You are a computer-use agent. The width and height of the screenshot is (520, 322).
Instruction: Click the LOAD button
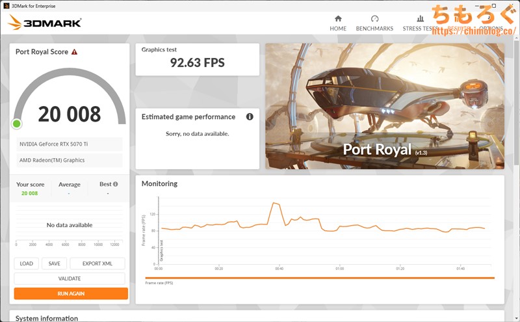26,263
